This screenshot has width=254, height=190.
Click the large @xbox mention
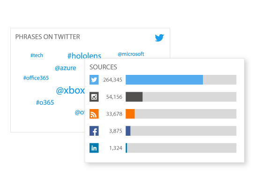pos(70,90)
